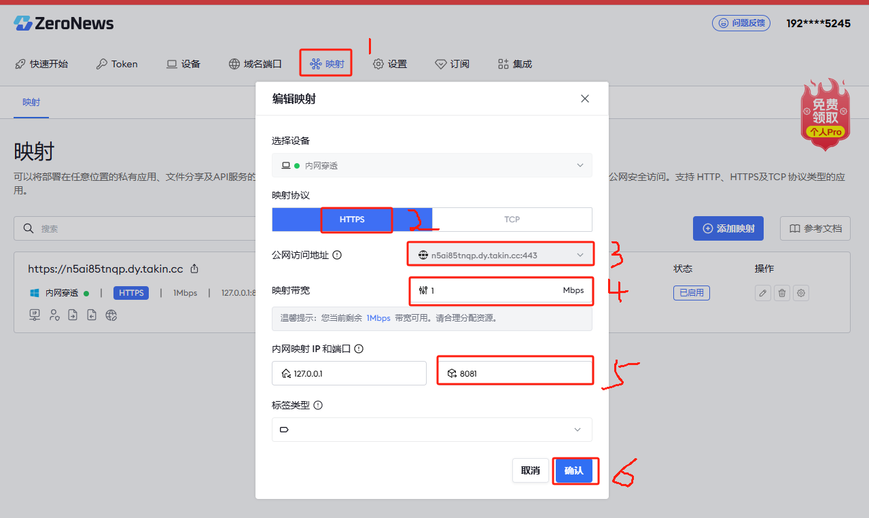
Task: Open the 订阅 navigation menu item
Action: click(x=453, y=63)
